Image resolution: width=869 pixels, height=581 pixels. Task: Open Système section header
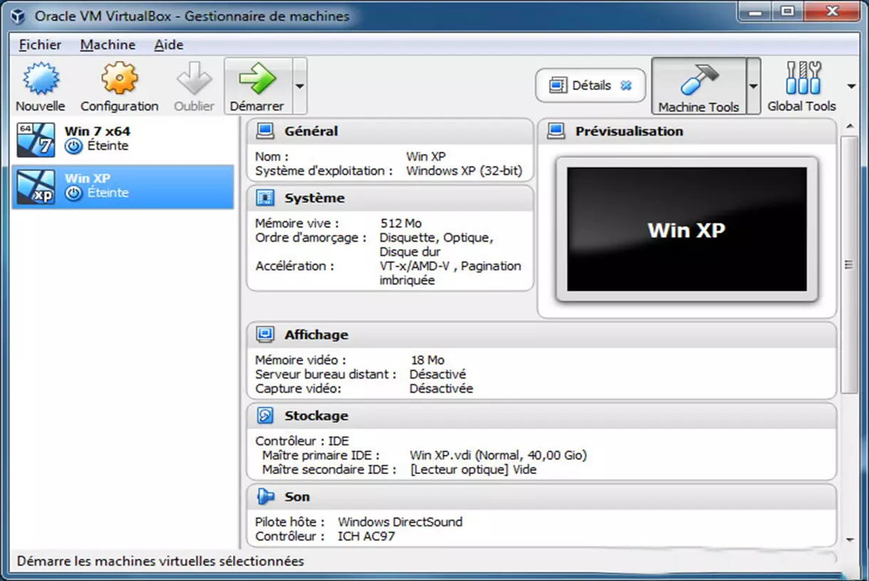point(390,198)
